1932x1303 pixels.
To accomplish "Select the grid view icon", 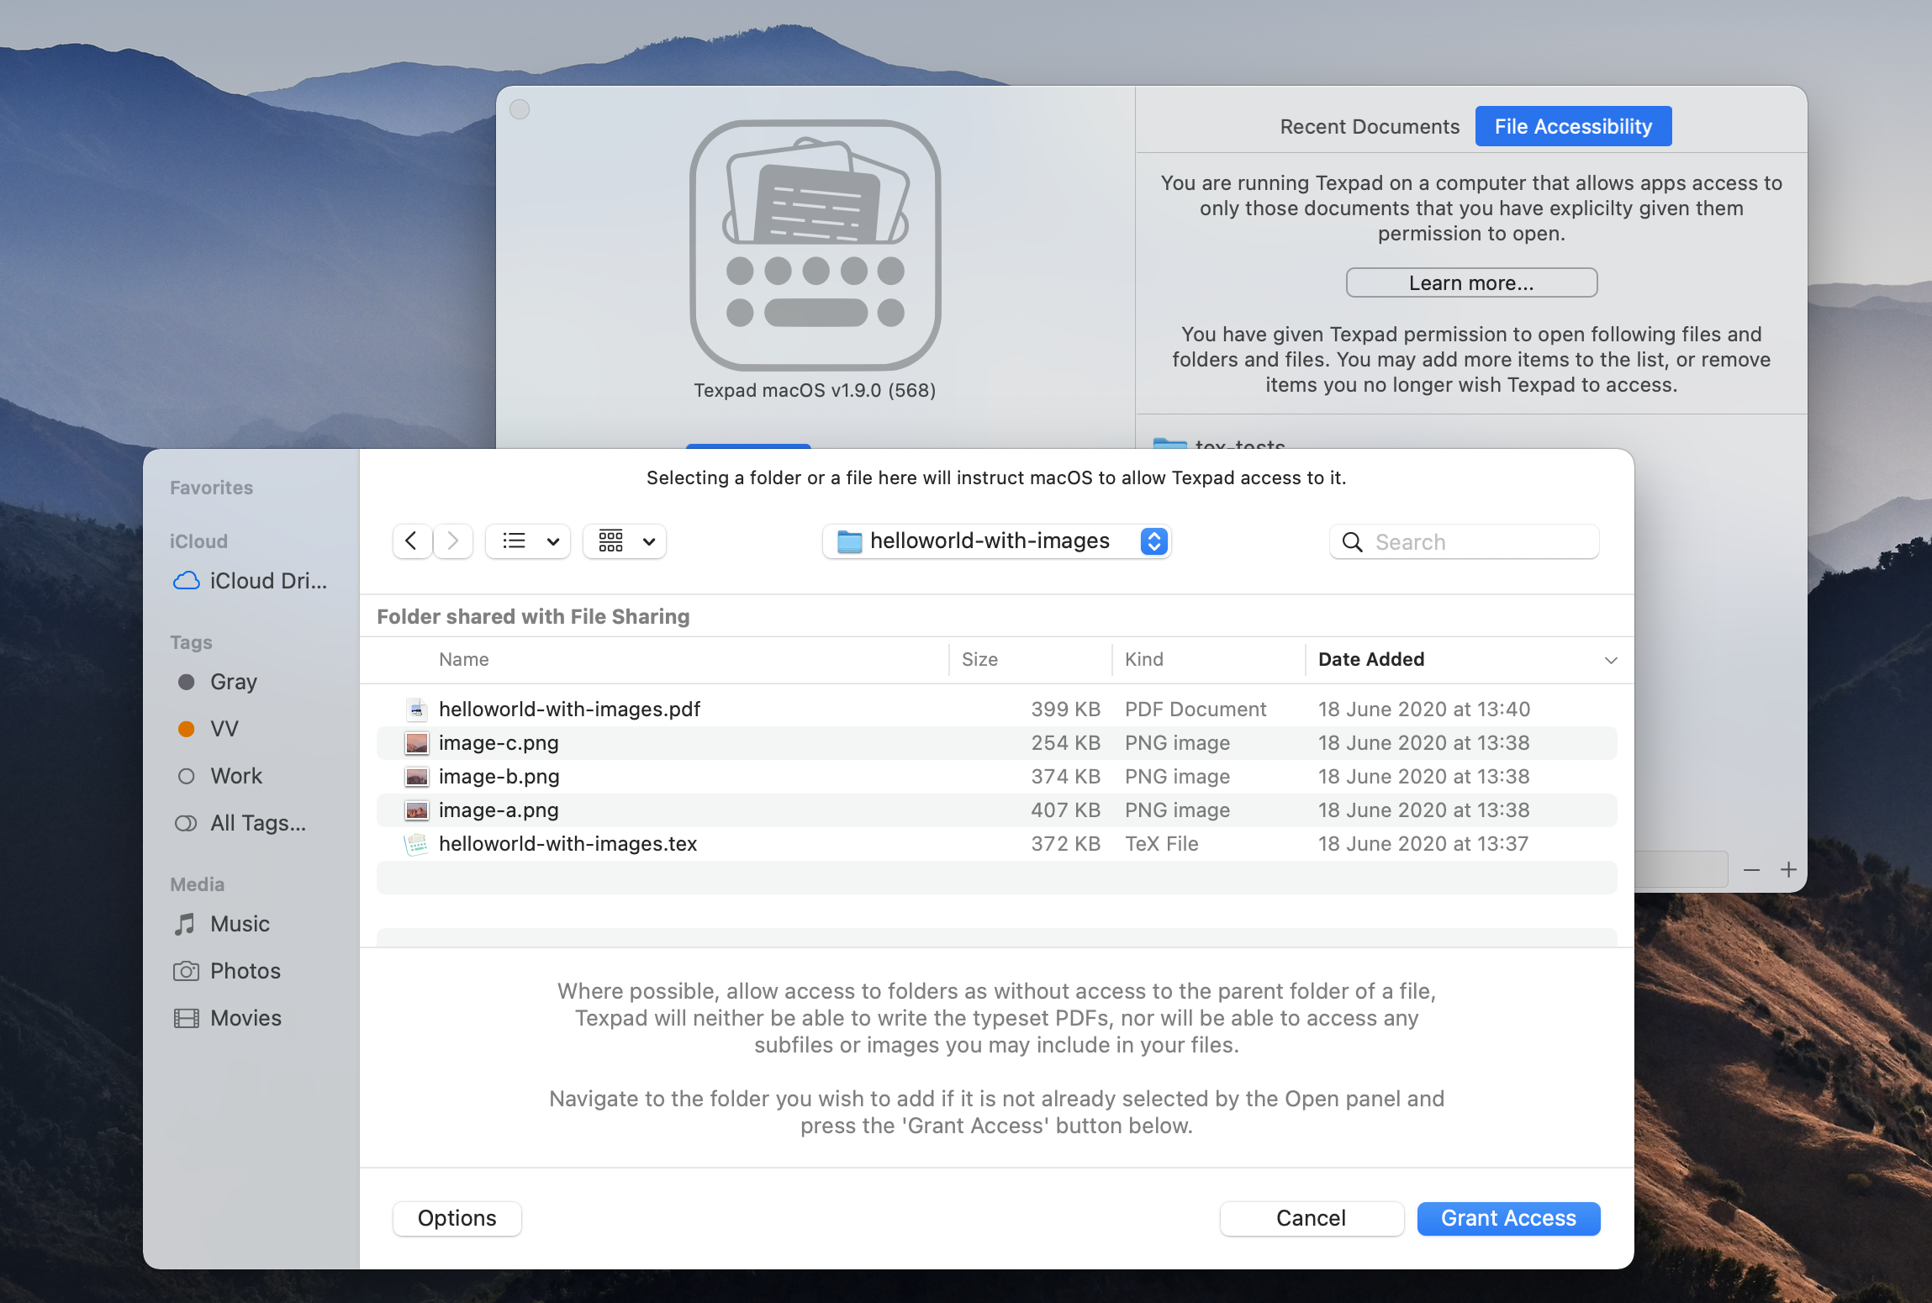I will click(x=610, y=541).
